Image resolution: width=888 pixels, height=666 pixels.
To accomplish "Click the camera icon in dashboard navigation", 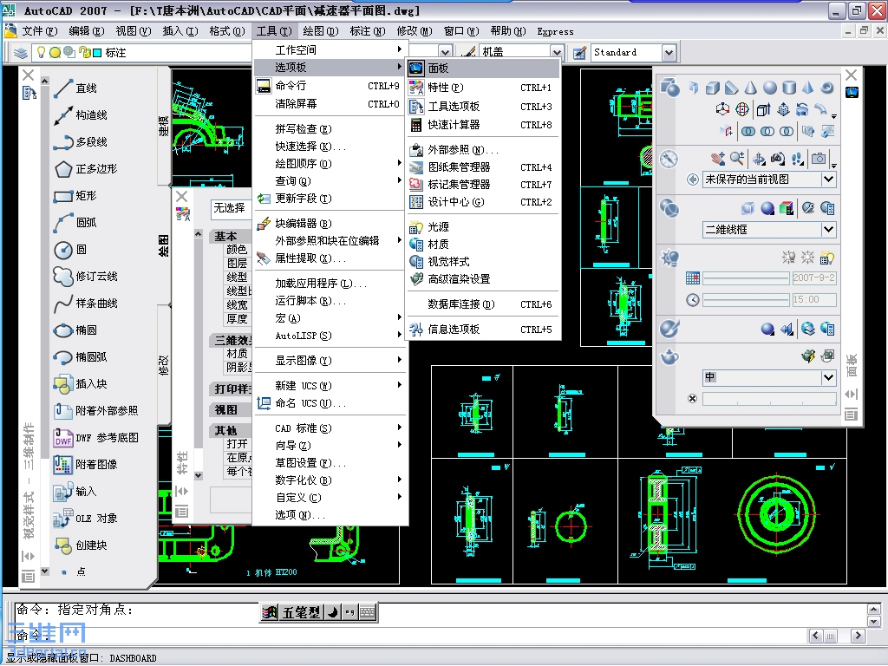I will pos(819,159).
